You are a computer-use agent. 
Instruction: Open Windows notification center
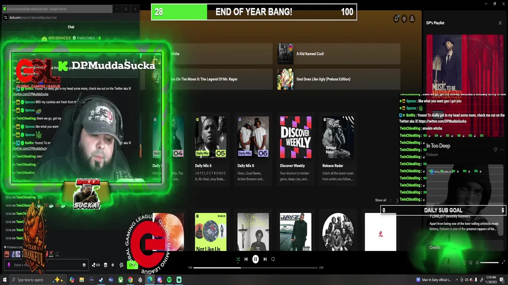502,280
